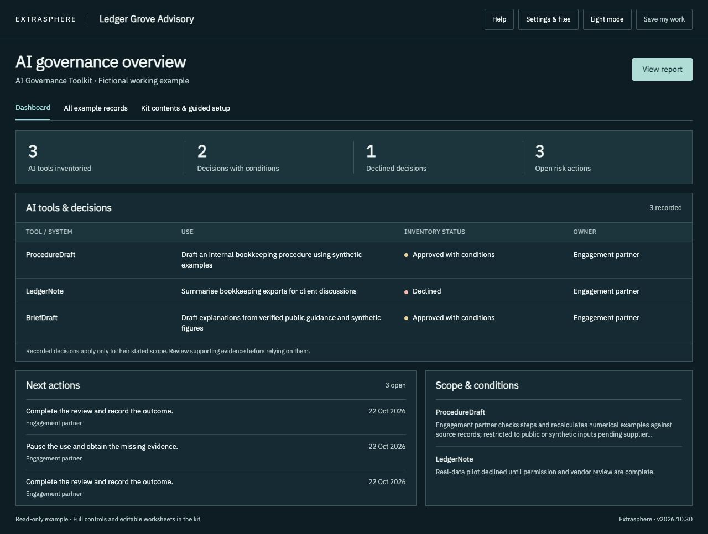Image resolution: width=708 pixels, height=534 pixels.
Task: Click the INVENTORY STATUS column header
Action: pos(434,232)
